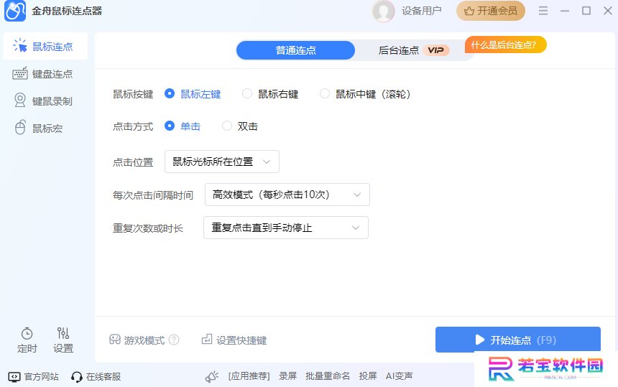
Task: Click the user avatar icon
Action: point(383,11)
